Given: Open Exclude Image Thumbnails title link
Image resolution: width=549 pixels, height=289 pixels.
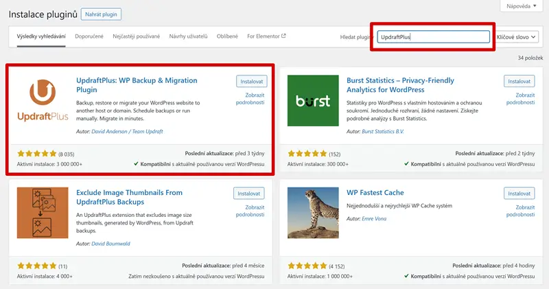Looking at the screenshot, I should coord(129,197).
